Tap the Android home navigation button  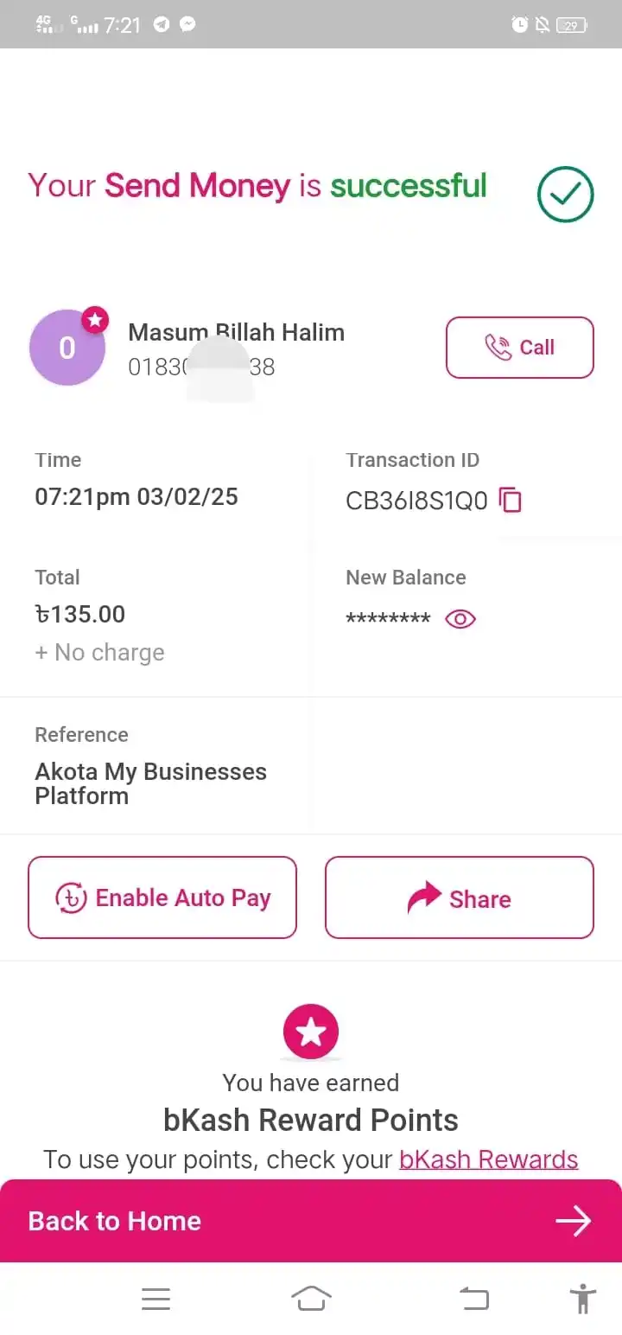311,1299
